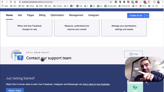The height and width of the screenshot is (92, 164).
Task: Open the 'When and how Facebook charges' card
Action: coord(29,28)
